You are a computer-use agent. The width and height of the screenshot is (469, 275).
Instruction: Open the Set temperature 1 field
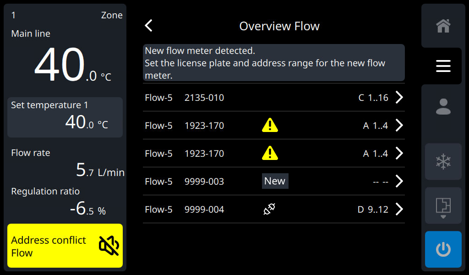[x=65, y=117]
